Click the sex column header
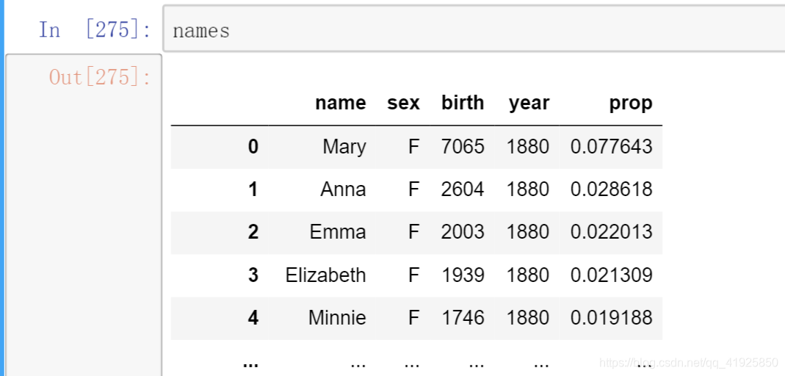Screen dimensions: 785x376 (403, 103)
